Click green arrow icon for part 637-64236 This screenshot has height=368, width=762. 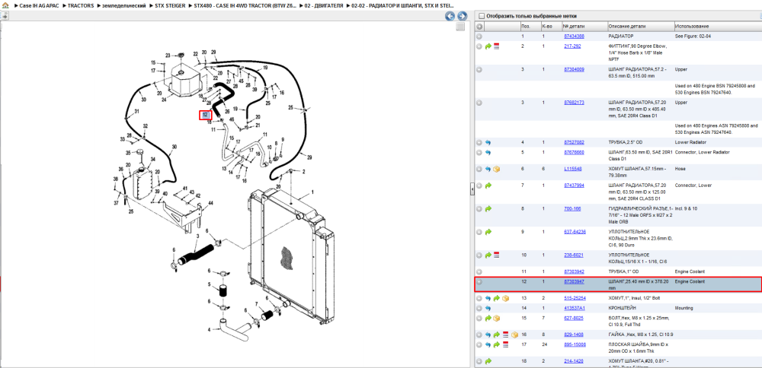point(488,232)
